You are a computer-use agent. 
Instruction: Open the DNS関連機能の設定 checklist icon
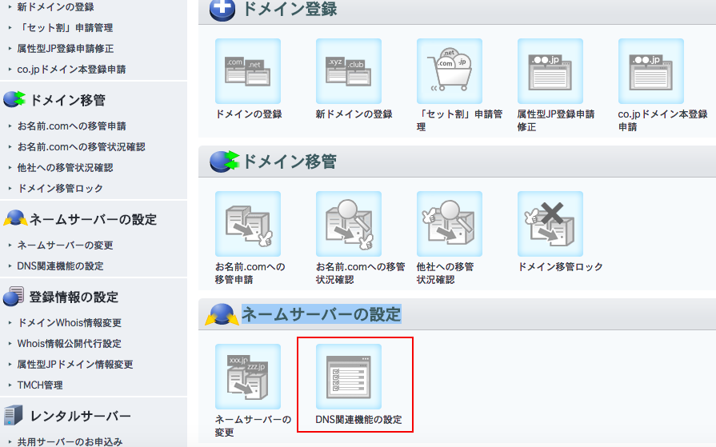pos(349,376)
